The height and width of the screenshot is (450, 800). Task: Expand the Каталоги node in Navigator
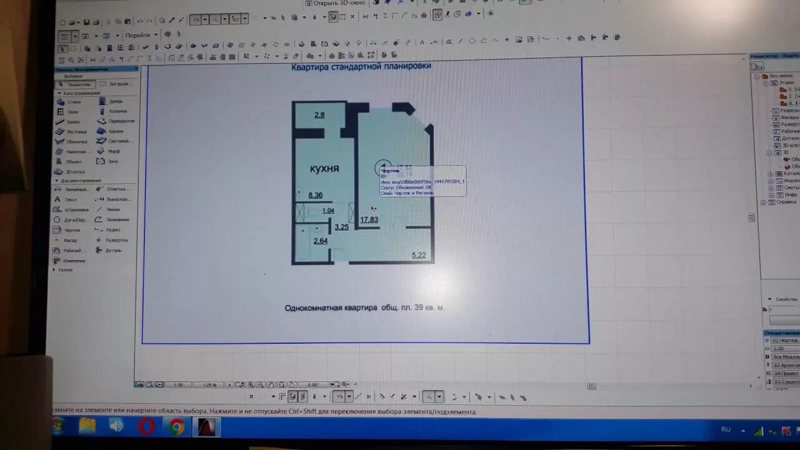[771, 174]
